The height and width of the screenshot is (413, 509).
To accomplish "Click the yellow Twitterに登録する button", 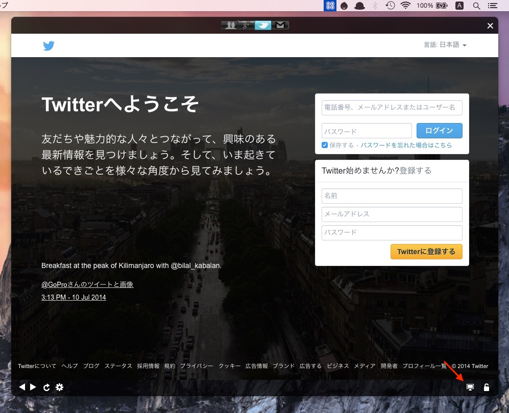I will click(x=426, y=252).
